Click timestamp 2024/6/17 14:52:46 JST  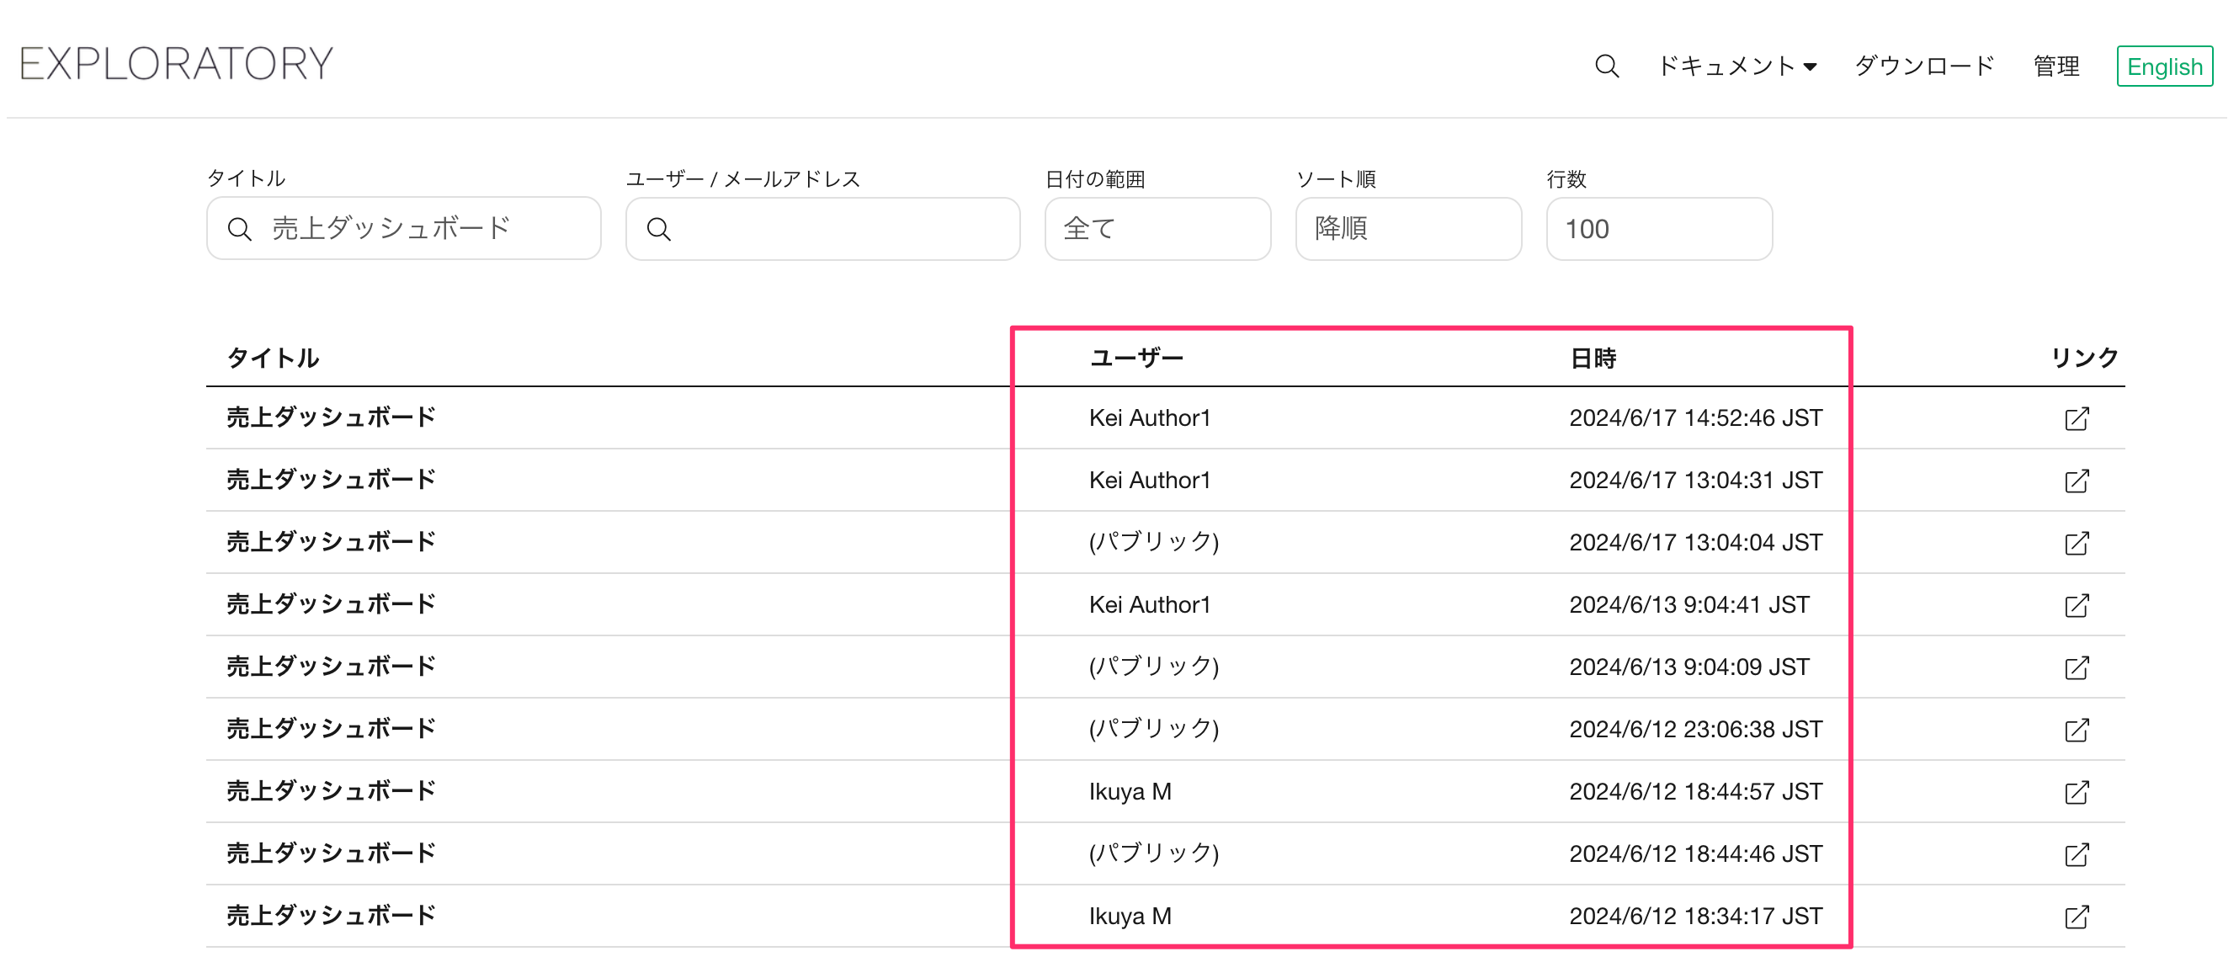click(1695, 418)
